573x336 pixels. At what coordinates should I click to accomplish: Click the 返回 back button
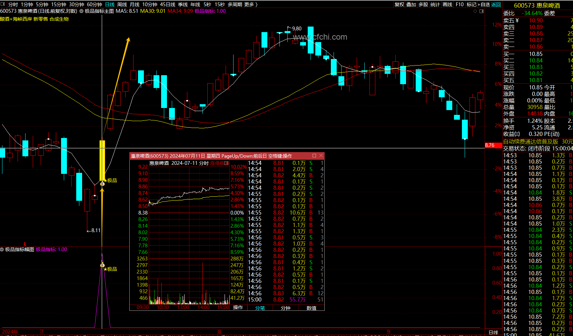point(496,4)
